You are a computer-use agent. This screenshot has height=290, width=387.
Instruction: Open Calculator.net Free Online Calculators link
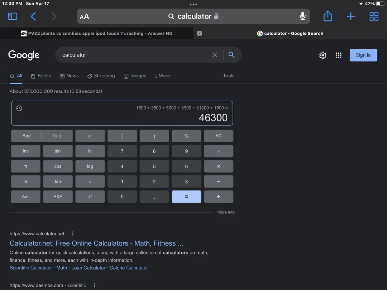[96, 243]
